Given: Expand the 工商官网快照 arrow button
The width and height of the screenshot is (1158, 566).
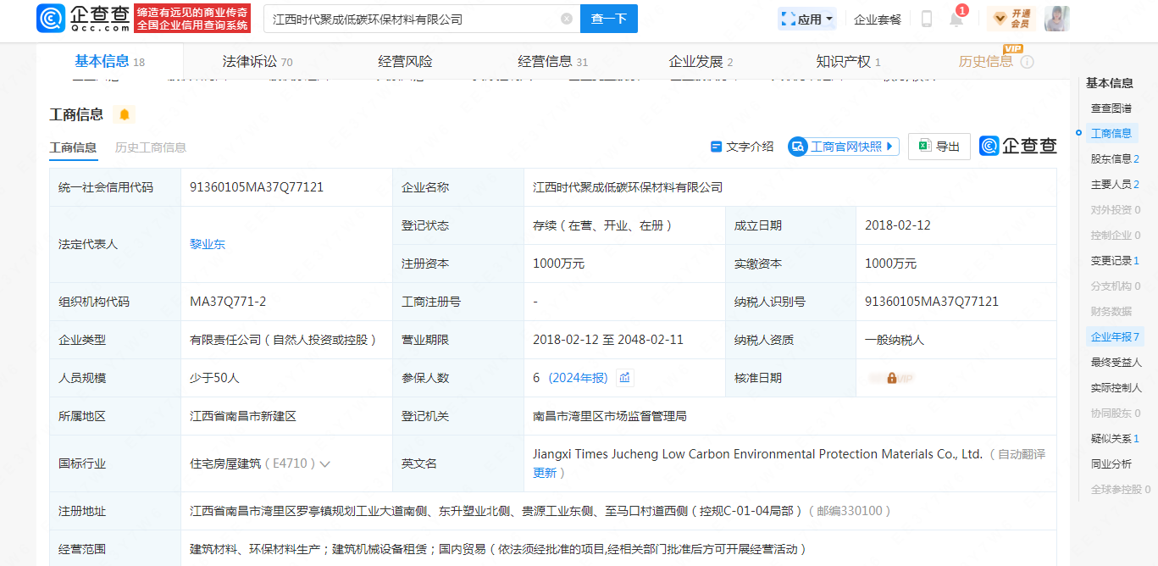Looking at the screenshot, I should click(889, 147).
